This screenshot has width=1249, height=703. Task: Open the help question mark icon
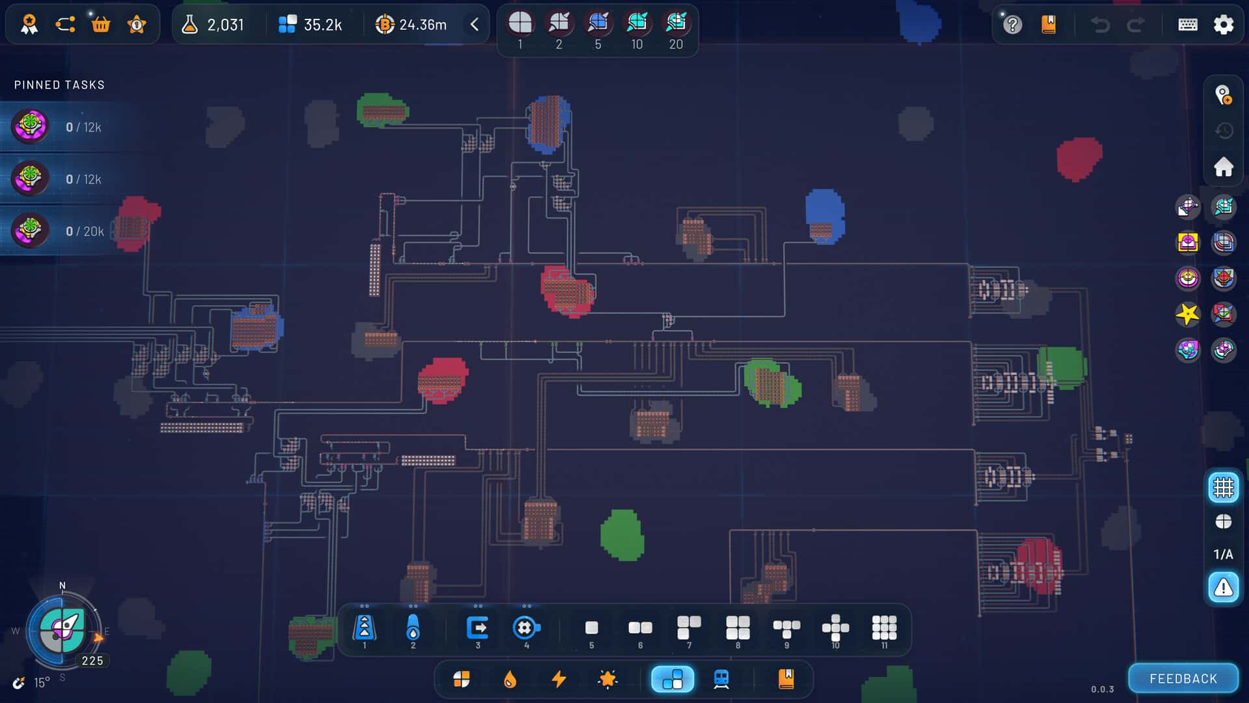1012,25
